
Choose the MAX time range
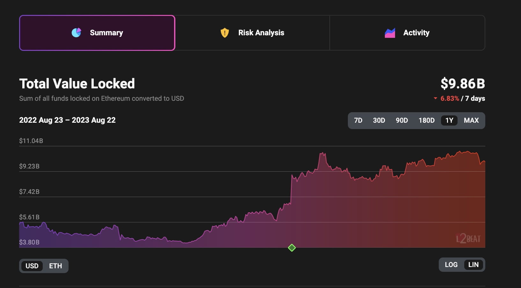[472, 120]
